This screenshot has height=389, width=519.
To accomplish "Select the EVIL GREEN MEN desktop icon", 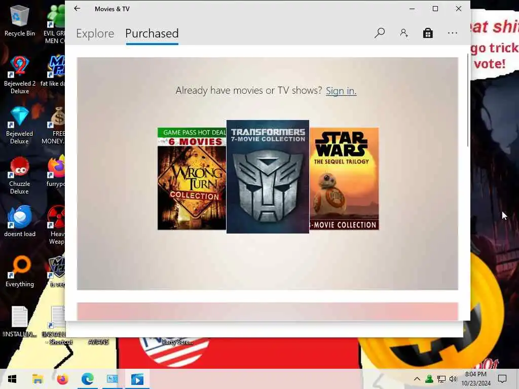I will (x=55, y=25).
